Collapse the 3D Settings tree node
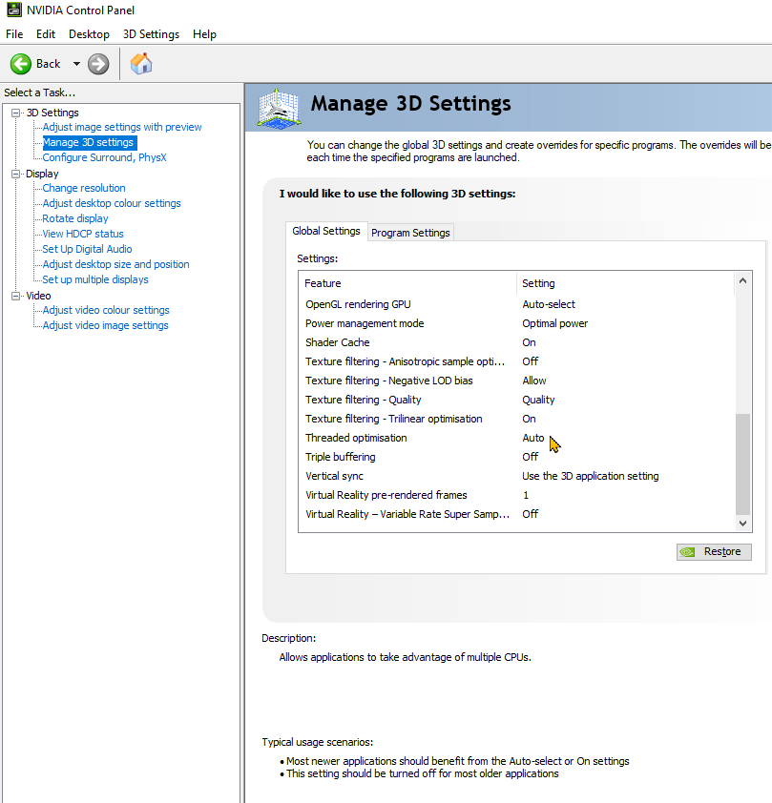Screen dimensions: 772x803 (x=16, y=113)
